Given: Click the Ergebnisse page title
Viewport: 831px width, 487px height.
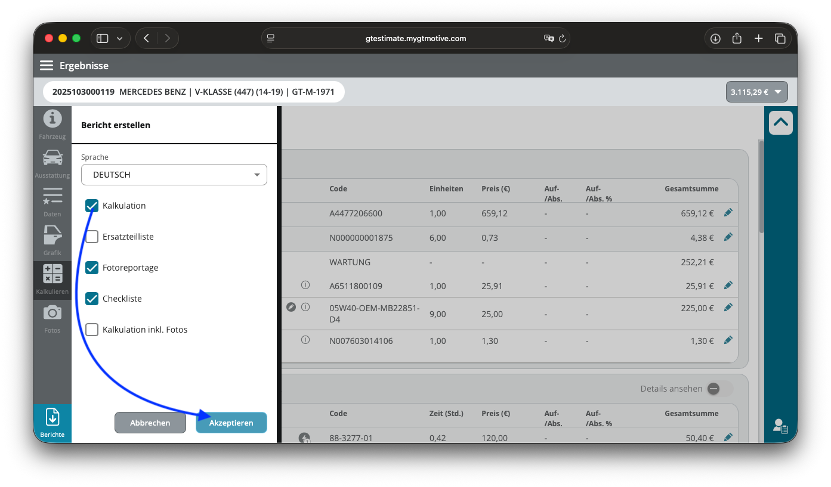Looking at the screenshot, I should [84, 66].
